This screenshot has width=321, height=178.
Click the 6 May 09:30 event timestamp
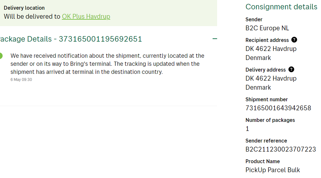pyautogui.click(x=21, y=80)
